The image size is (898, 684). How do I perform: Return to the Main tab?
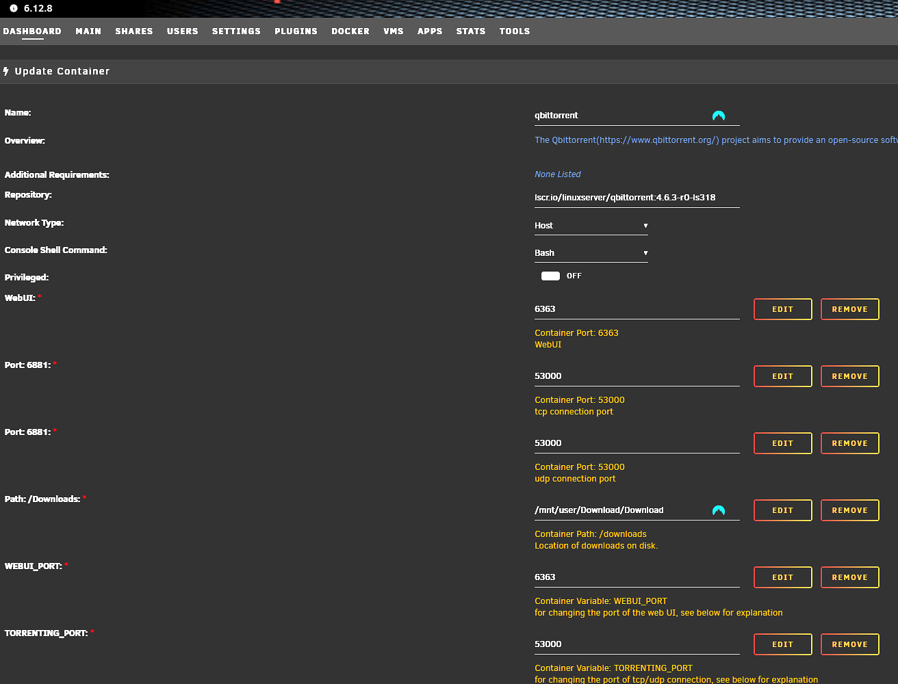(88, 31)
